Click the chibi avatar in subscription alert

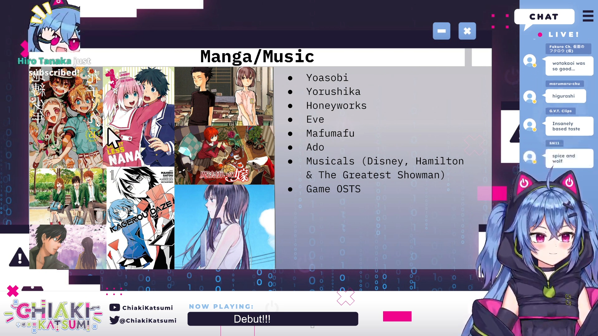click(54, 26)
